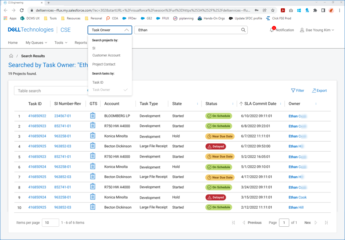Open Task ID 416850922 link
The width and height of the screenshot is (345, 240).
point(37,116)
